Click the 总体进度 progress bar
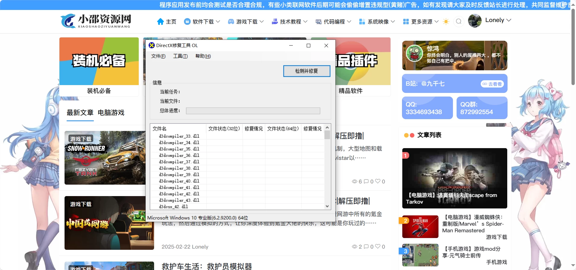Screen dimensions: 576x270 point(253,111)
